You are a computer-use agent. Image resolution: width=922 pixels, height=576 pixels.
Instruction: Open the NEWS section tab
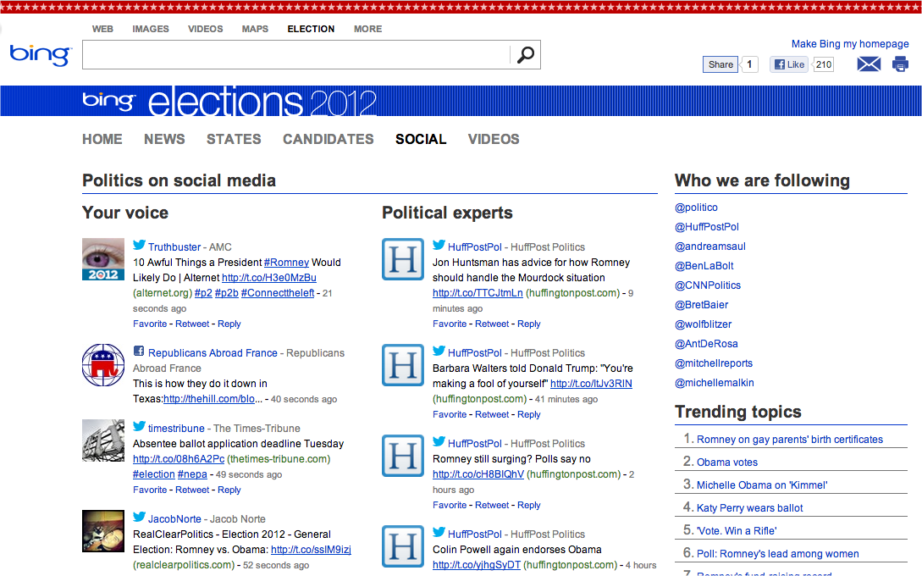tap(163, 139)
